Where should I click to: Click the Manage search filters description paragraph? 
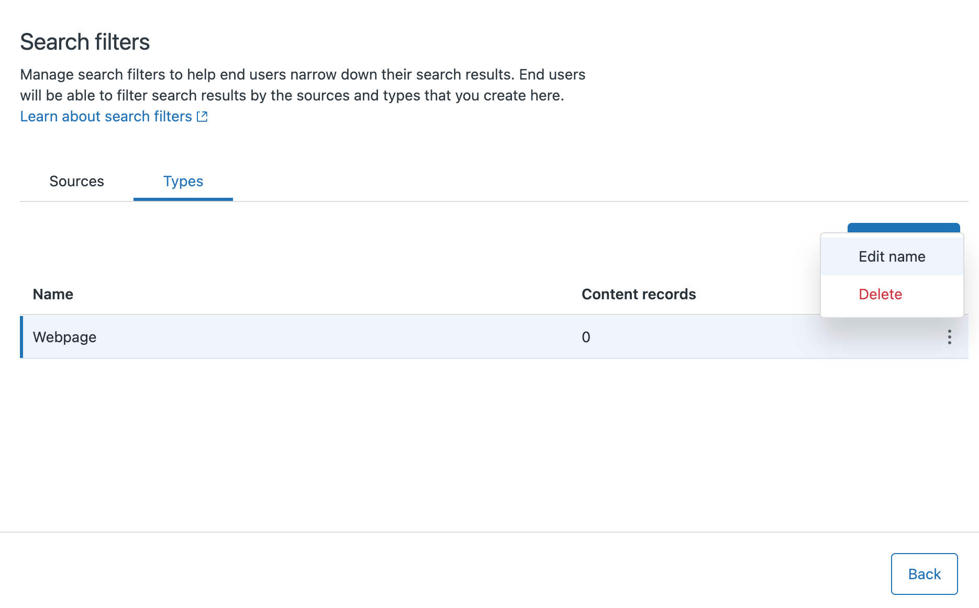(302, 85)
